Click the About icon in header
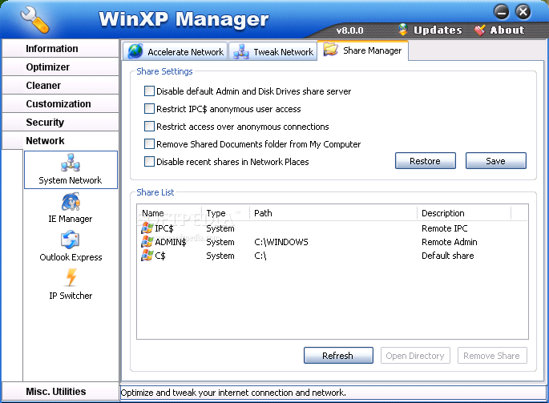Image resolution: width=549 pixels, height=403 pixels. point(479,30)
